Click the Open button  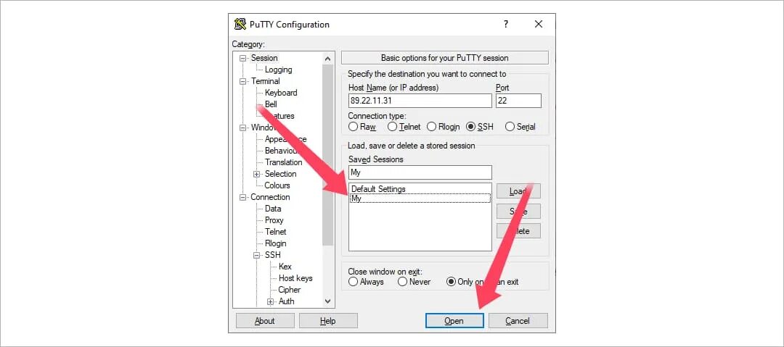coord(454,320)
